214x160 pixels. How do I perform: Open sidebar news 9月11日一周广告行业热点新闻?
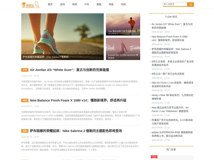(168, 74)
